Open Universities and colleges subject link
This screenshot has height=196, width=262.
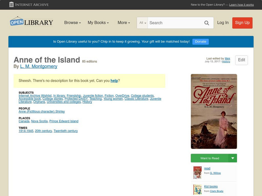[64, 102]
